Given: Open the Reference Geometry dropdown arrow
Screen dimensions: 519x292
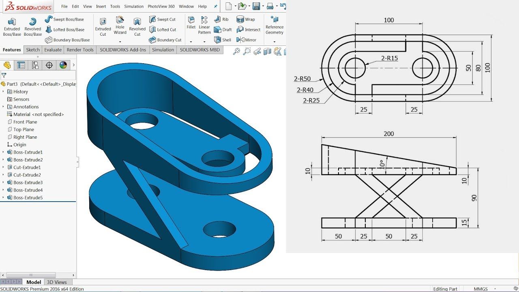Looking at the screenshot, I should point(275,41).
